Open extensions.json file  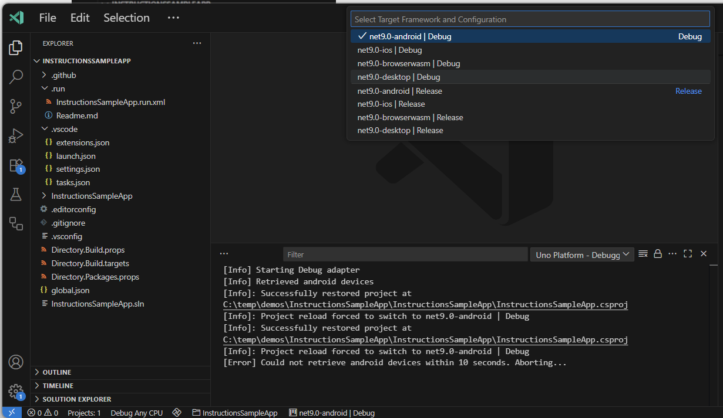[120, 142]
